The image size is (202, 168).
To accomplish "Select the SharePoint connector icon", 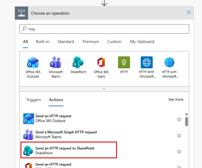I will click(x=78, y=62).
